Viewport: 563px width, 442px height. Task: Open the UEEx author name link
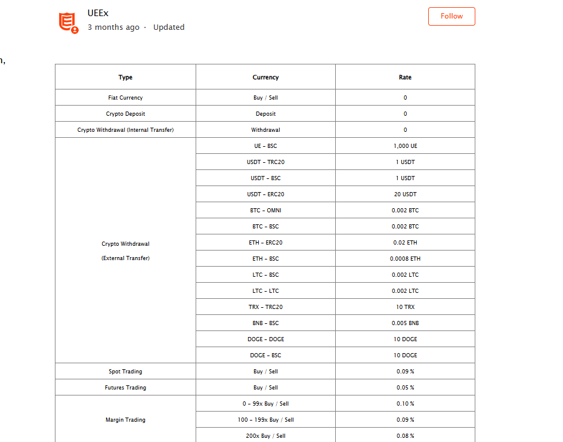98,13
